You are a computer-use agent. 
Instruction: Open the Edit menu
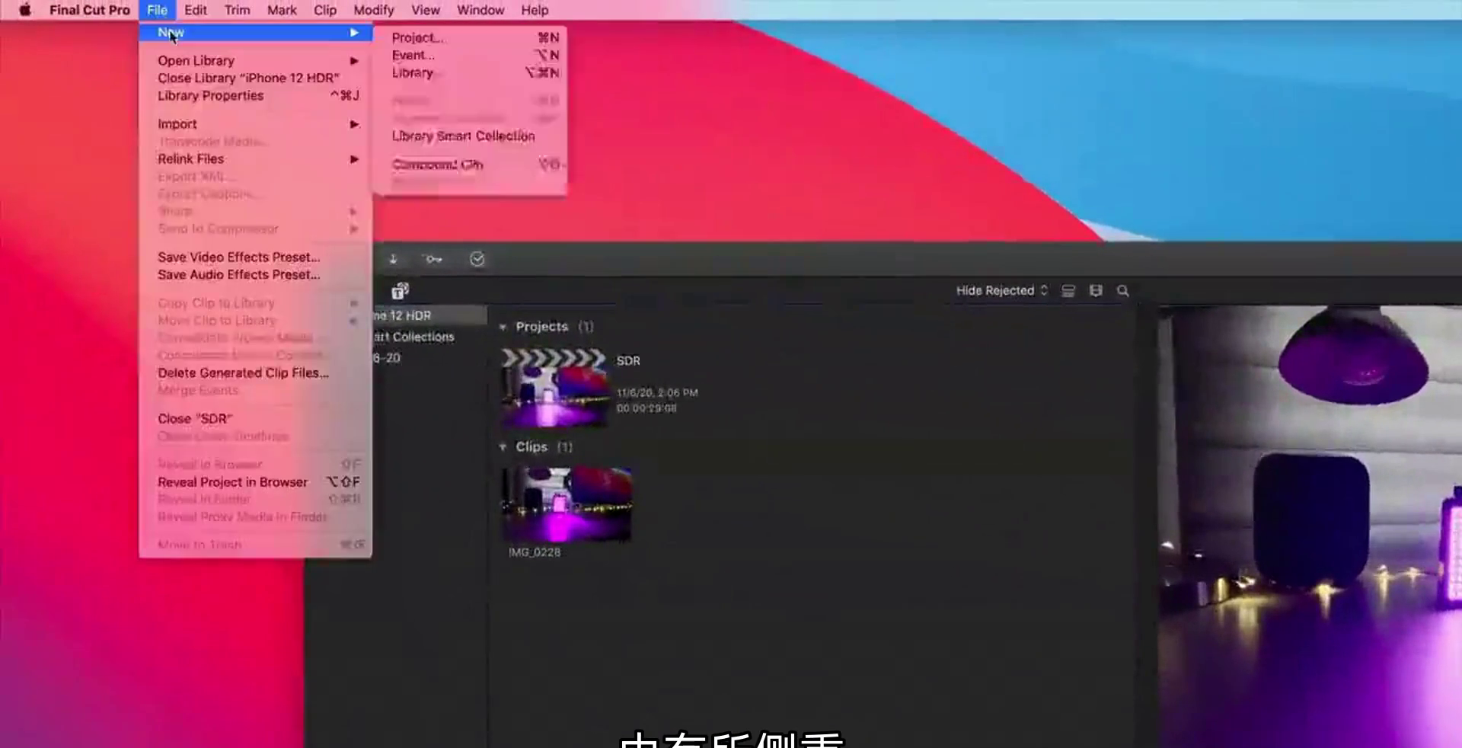pos(196,10)
